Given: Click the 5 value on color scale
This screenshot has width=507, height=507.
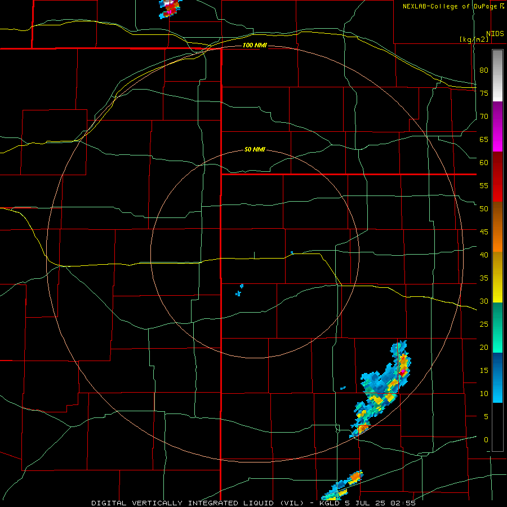Looking at the screenshot, I should click(x=486, y=417).
